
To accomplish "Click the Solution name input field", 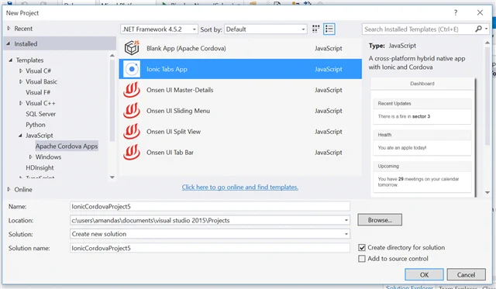I will 210,248.
